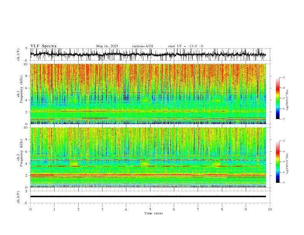The image size is (304, 235).
Task: Click the time axis tick label '10'
Action: [270, 209]
